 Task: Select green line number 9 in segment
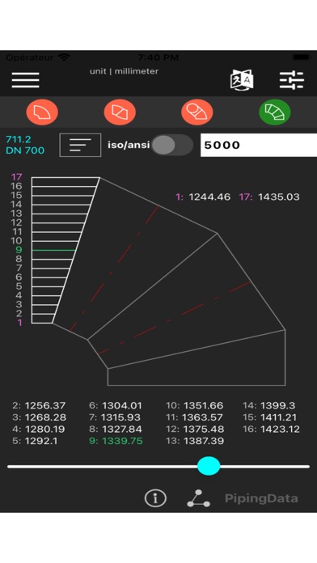pos(19,250)
